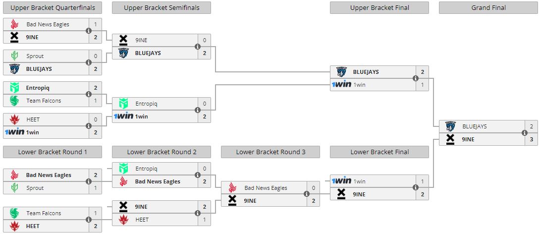Image resolution: width=540 pixels, height=234 pixels.
Task: Show info for Bad News Eagles vs 9INE quarterfinal
Action: point(89,31)
